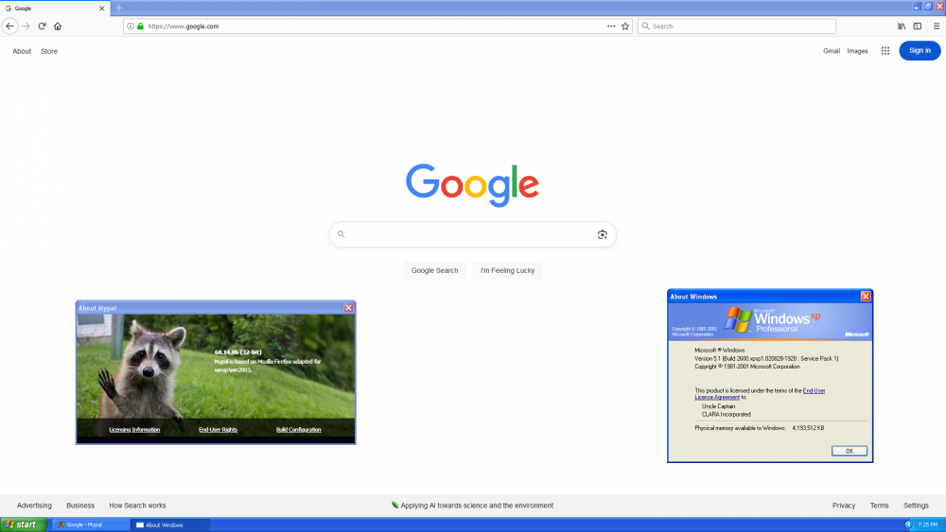Viewport: 946px width, 532px height.
Task: Click the blue Sign in button
Action: (x=920, y=51)
